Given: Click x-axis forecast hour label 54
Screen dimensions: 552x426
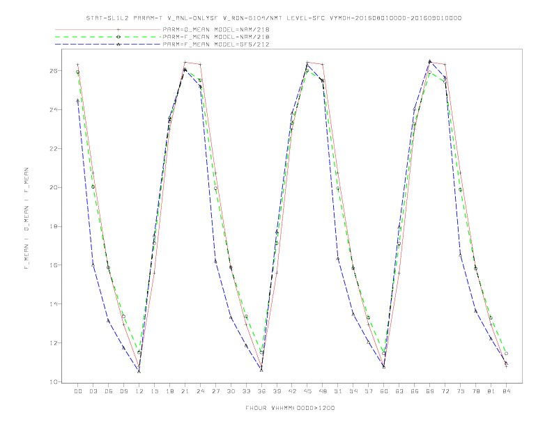Looking at the screenshot, I should click(x=353, y=391).
